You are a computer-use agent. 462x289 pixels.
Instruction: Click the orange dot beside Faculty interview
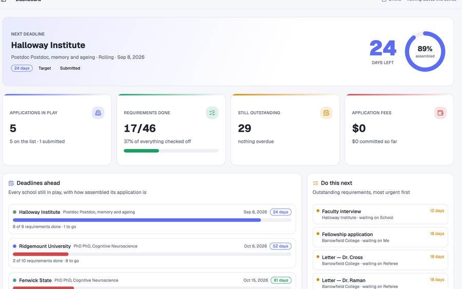pyautogui.click(x=318, y=211)
